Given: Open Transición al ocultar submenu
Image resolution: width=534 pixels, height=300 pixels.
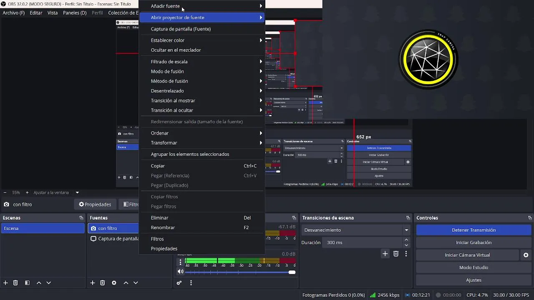Looking at the screenshot, I should [202, 110].
